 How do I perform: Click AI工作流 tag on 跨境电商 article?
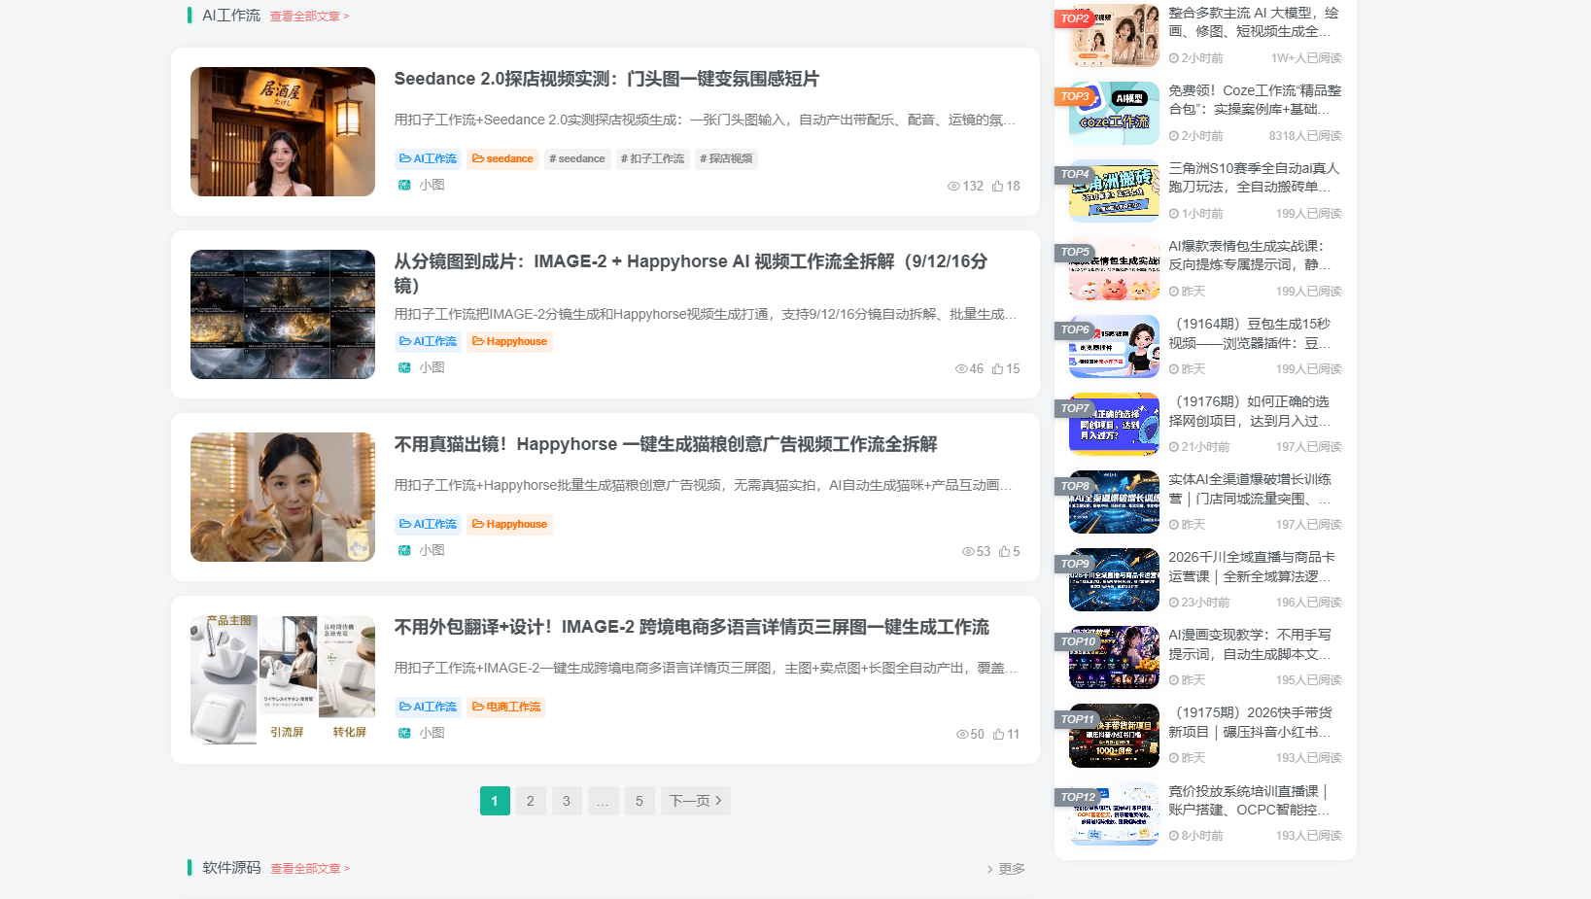(x=428, y=707)
